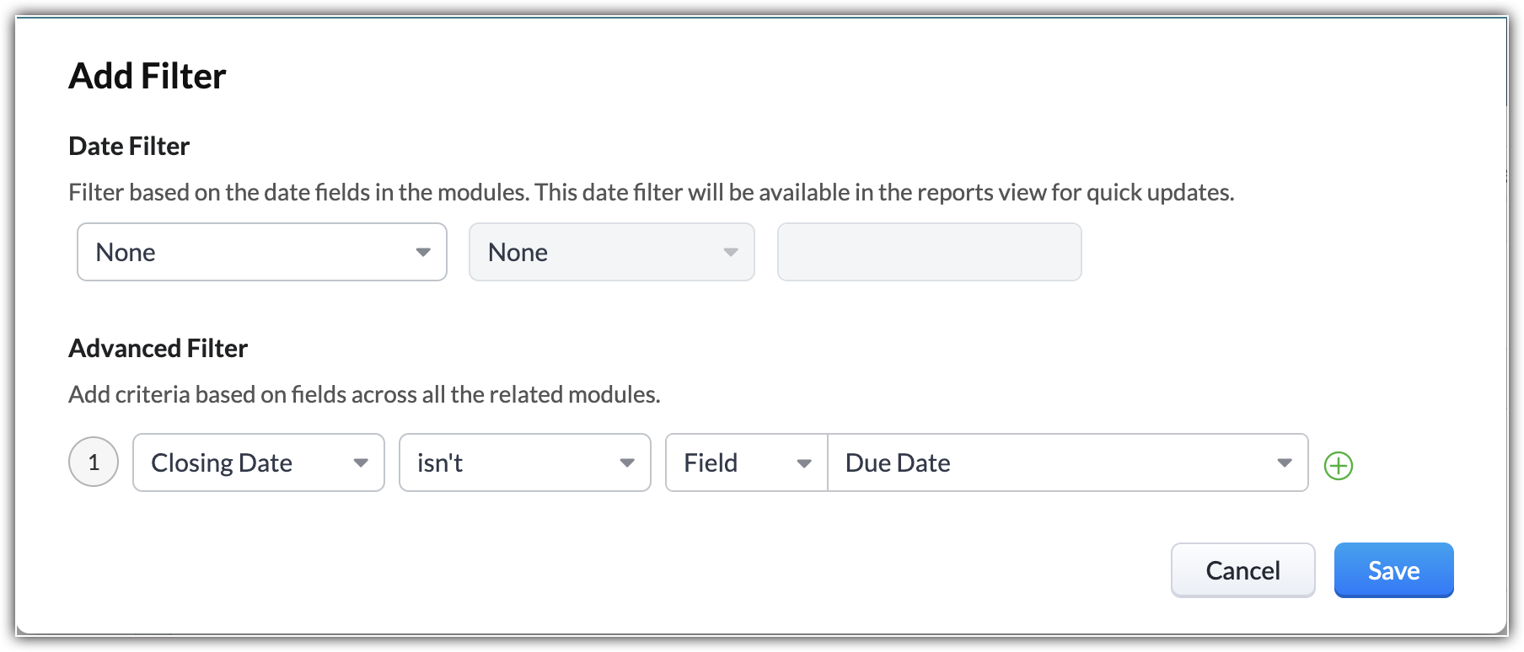Open the Field value type dropdown
The image size is (1524, 652).
coord(747,462)
